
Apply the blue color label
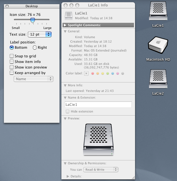point(113,74)
